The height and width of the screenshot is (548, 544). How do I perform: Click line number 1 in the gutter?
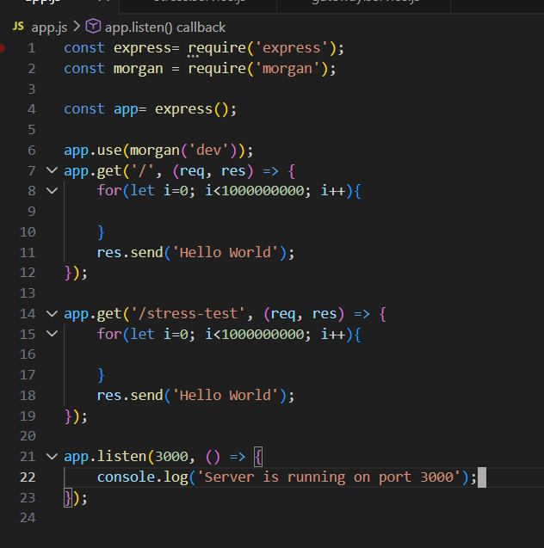[32, 48]
